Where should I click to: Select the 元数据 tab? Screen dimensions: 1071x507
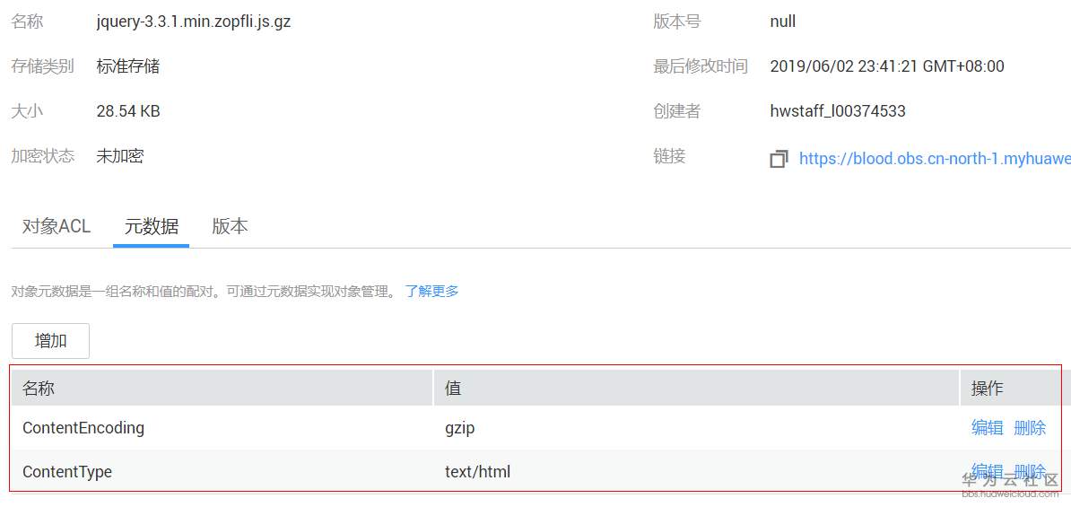[151, 226]
